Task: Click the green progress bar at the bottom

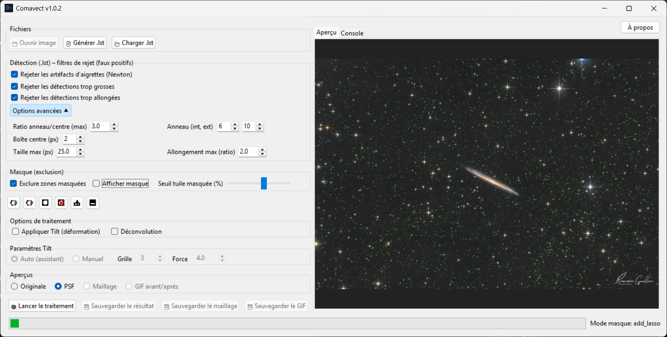Action: (x=15, y=323)
